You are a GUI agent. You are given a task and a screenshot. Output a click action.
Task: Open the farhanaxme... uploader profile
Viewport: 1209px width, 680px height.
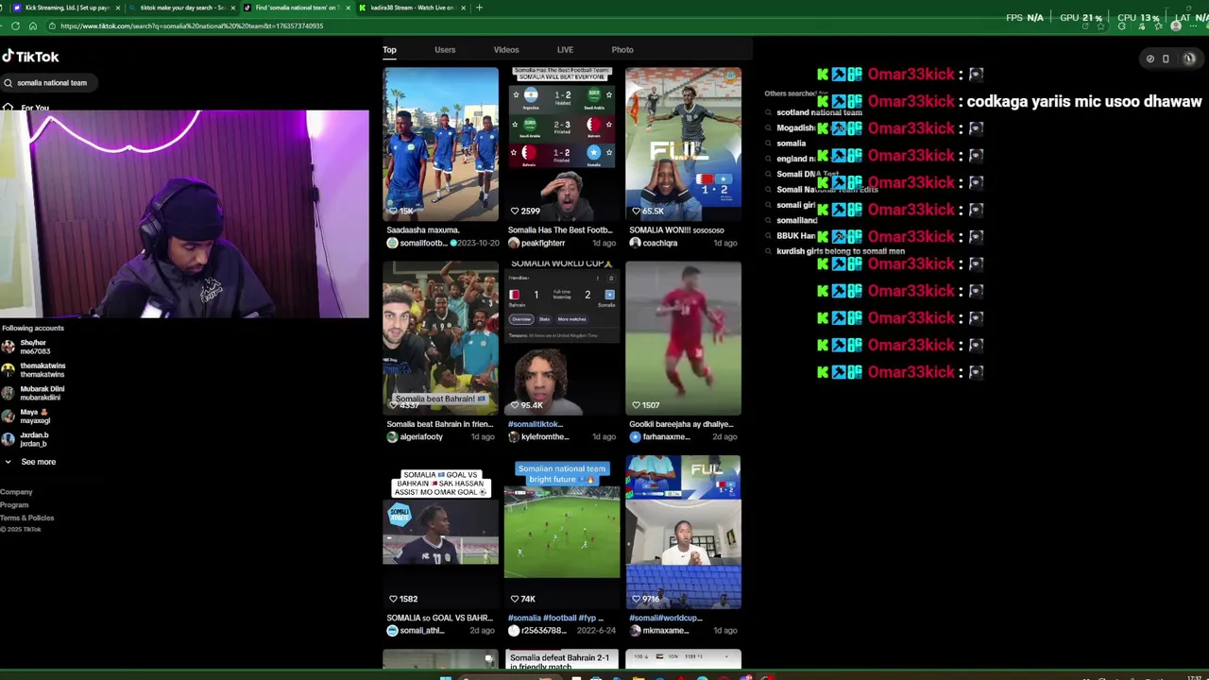coord(658,437)
